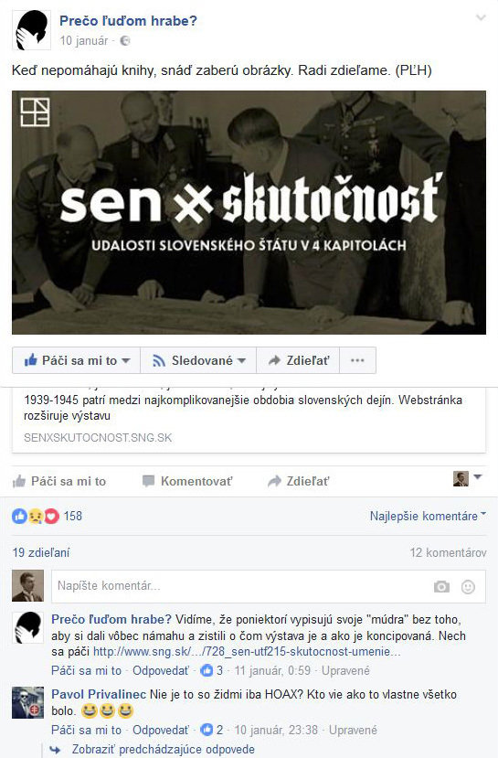Click the public globe privacy icon
The width and height of the screenshot is (498, 758).
click(124, 40)
